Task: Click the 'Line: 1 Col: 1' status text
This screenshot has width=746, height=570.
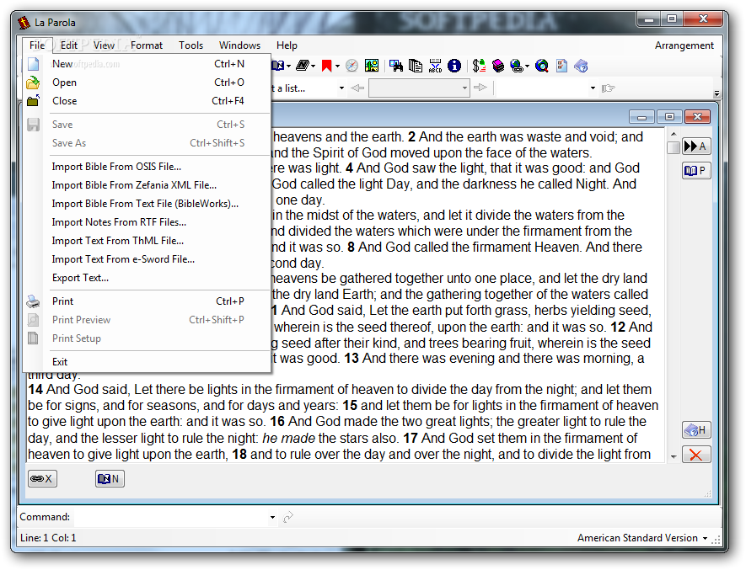Action: click(x=48, y=538)
